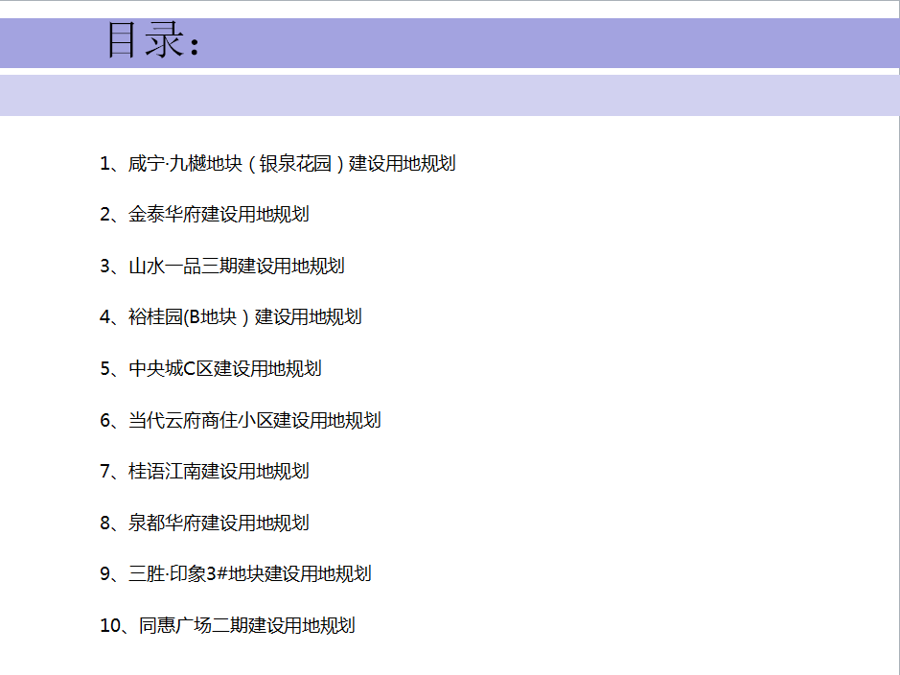900x675 pixels.
Task: Click the heading '目录:'
Action: point(153,40)
